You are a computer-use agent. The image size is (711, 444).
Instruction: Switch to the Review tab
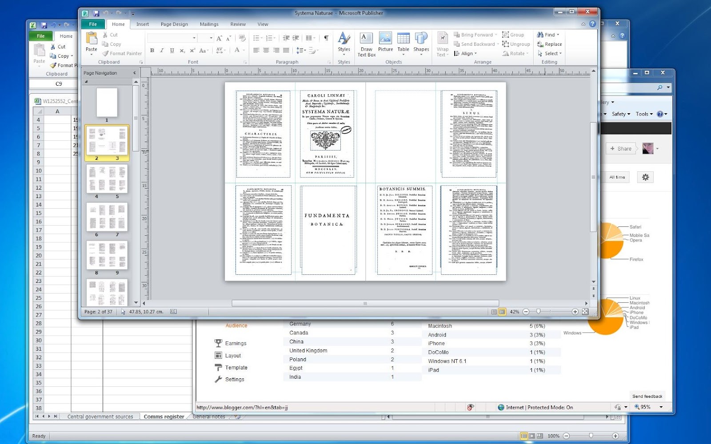click(x=238, y=24)
